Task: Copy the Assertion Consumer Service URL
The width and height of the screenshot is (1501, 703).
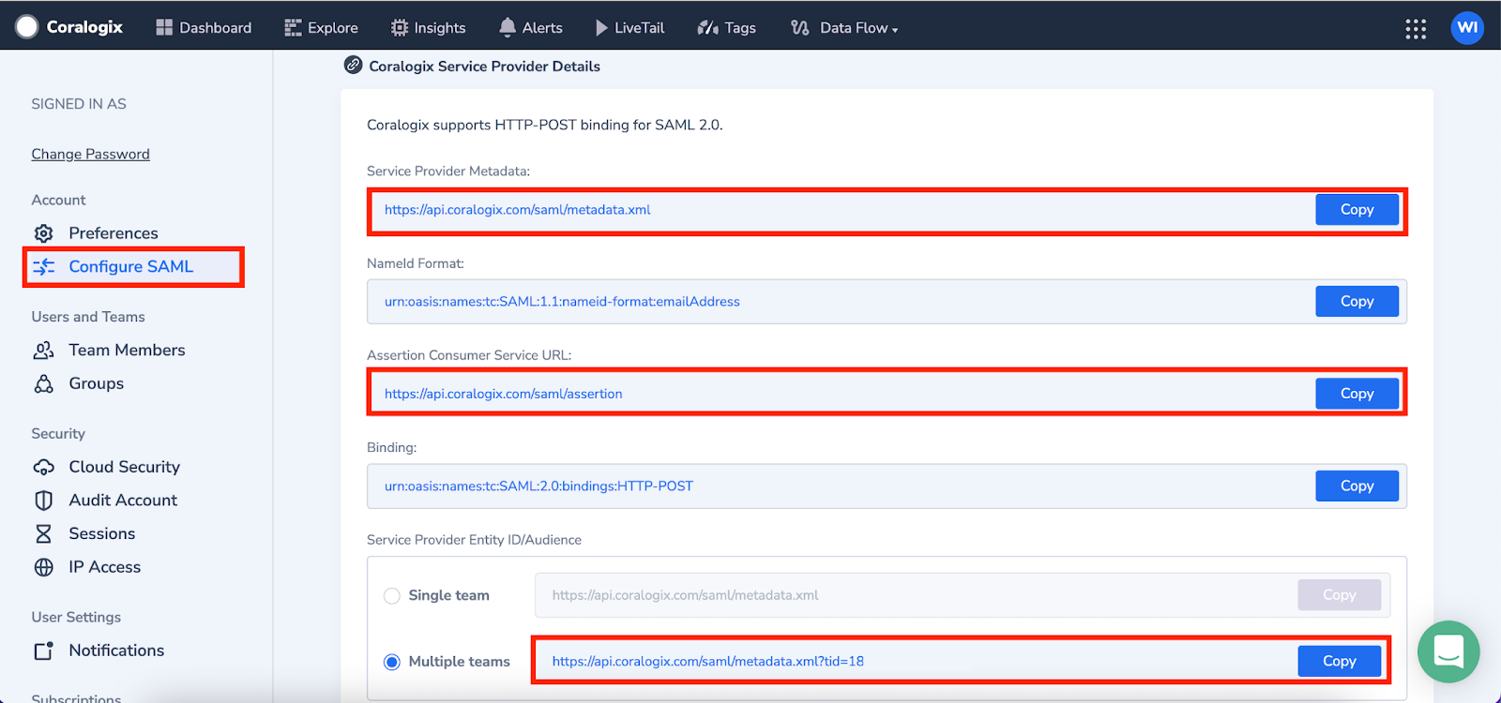Action: pyautogui.click(x=1357, y=394)
